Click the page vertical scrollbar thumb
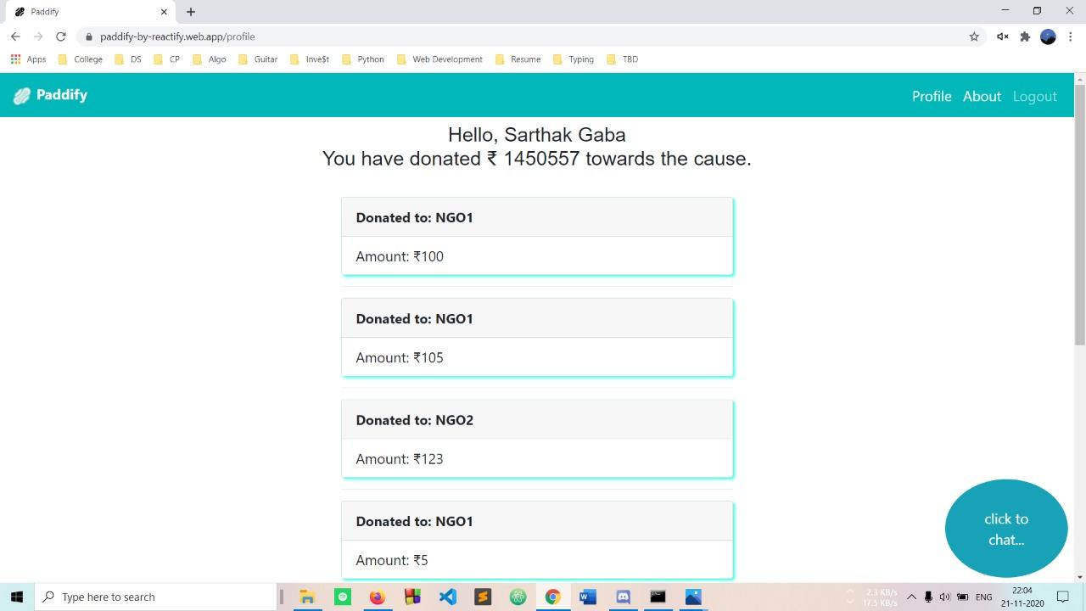The height and width of the screenshot is (611, 1086). (x=1080, y=215)
